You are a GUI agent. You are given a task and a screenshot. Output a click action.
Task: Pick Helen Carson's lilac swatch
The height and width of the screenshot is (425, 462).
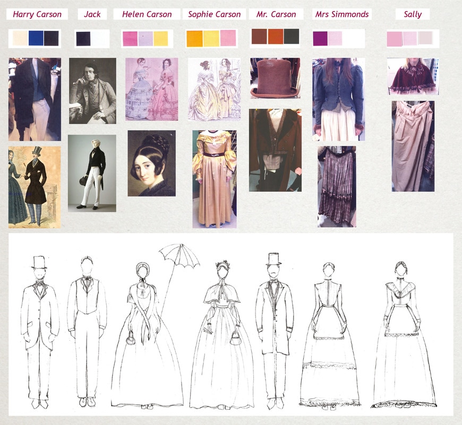pyautogui.click(x=146, y=39)
